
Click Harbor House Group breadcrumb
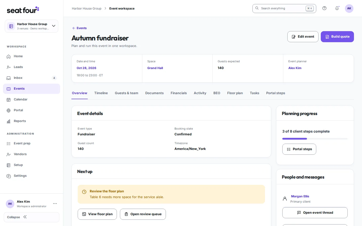click(87, 9)
